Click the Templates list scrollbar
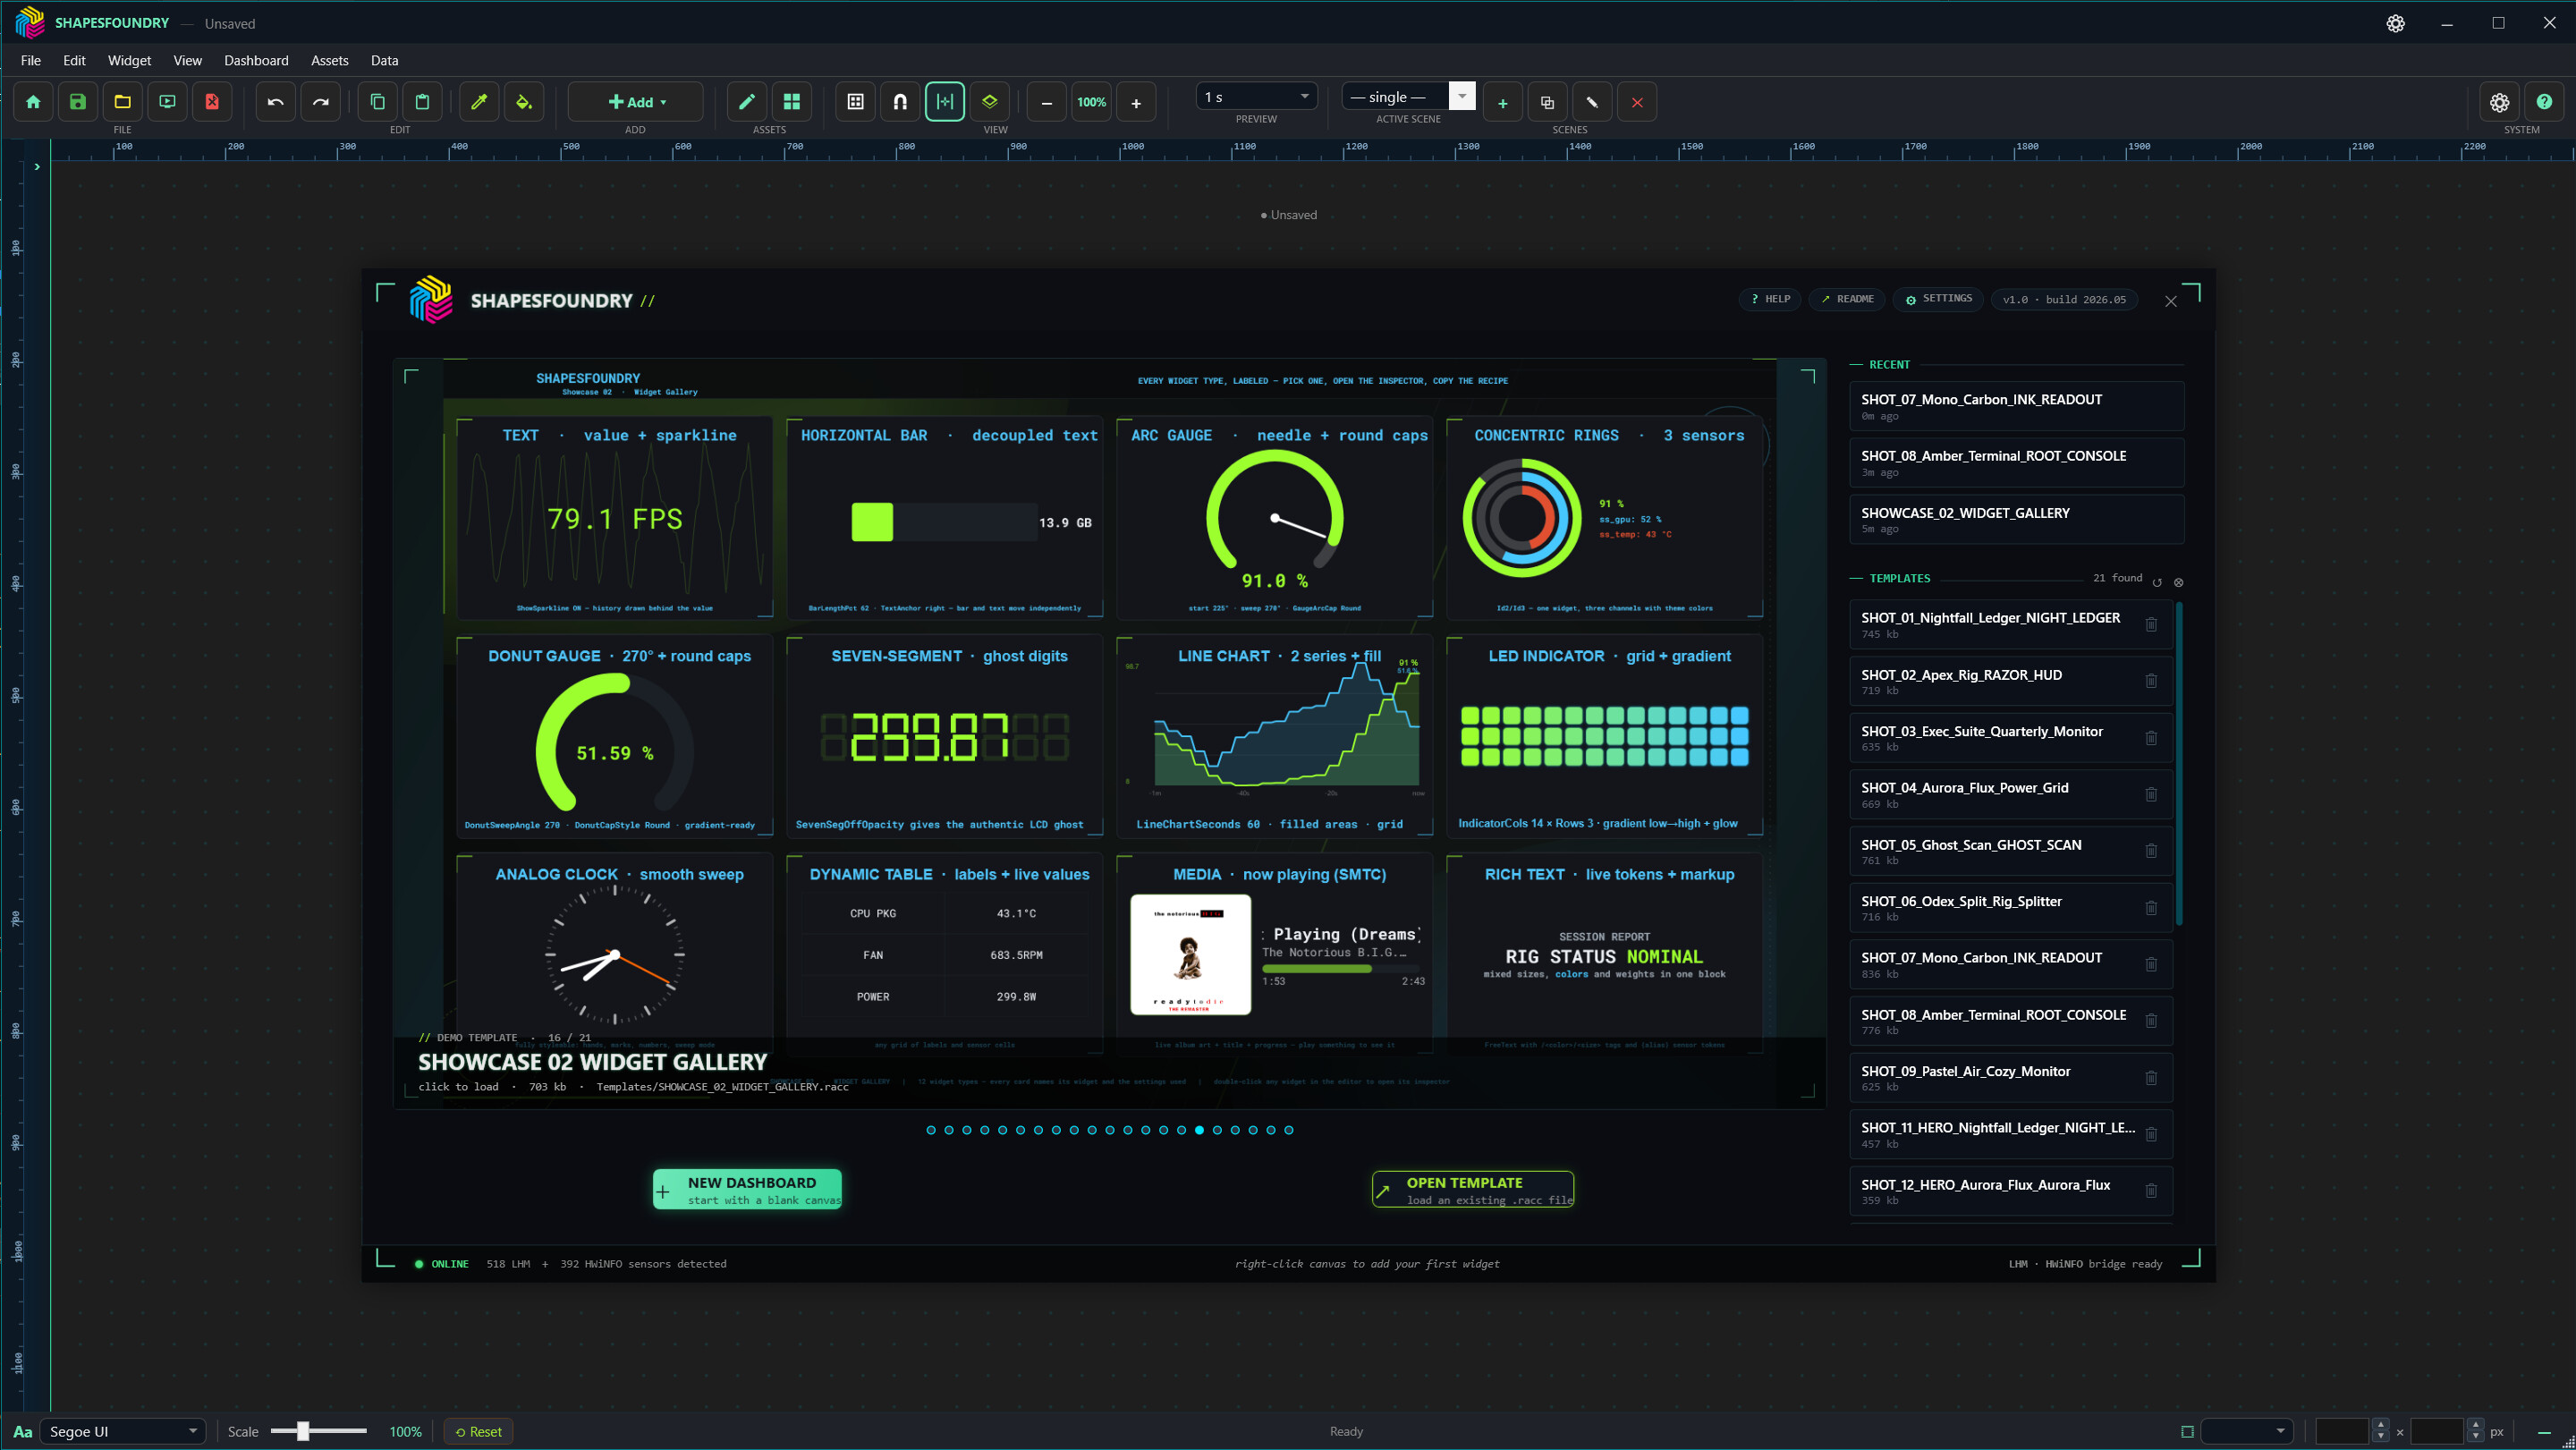The height and width of the screenshot is (1450, 2576). point(2179,764)
